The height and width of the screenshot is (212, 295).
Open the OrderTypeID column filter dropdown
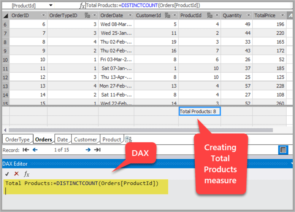[x=94, y=15]
